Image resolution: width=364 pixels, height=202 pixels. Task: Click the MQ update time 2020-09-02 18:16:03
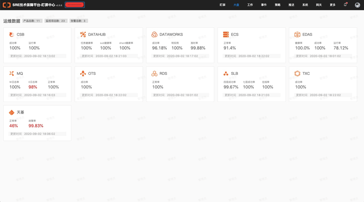click(x=40, y=95)
